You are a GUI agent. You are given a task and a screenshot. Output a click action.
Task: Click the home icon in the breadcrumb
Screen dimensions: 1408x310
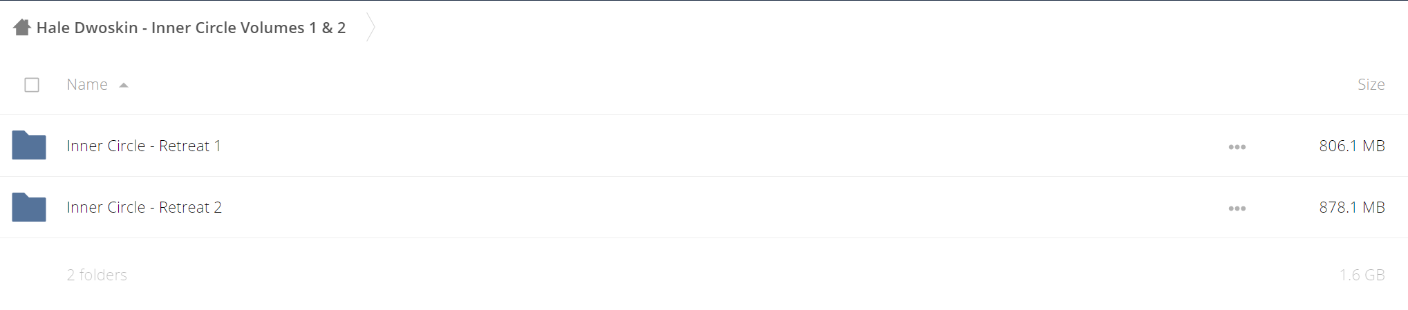(x=22, y=28)
